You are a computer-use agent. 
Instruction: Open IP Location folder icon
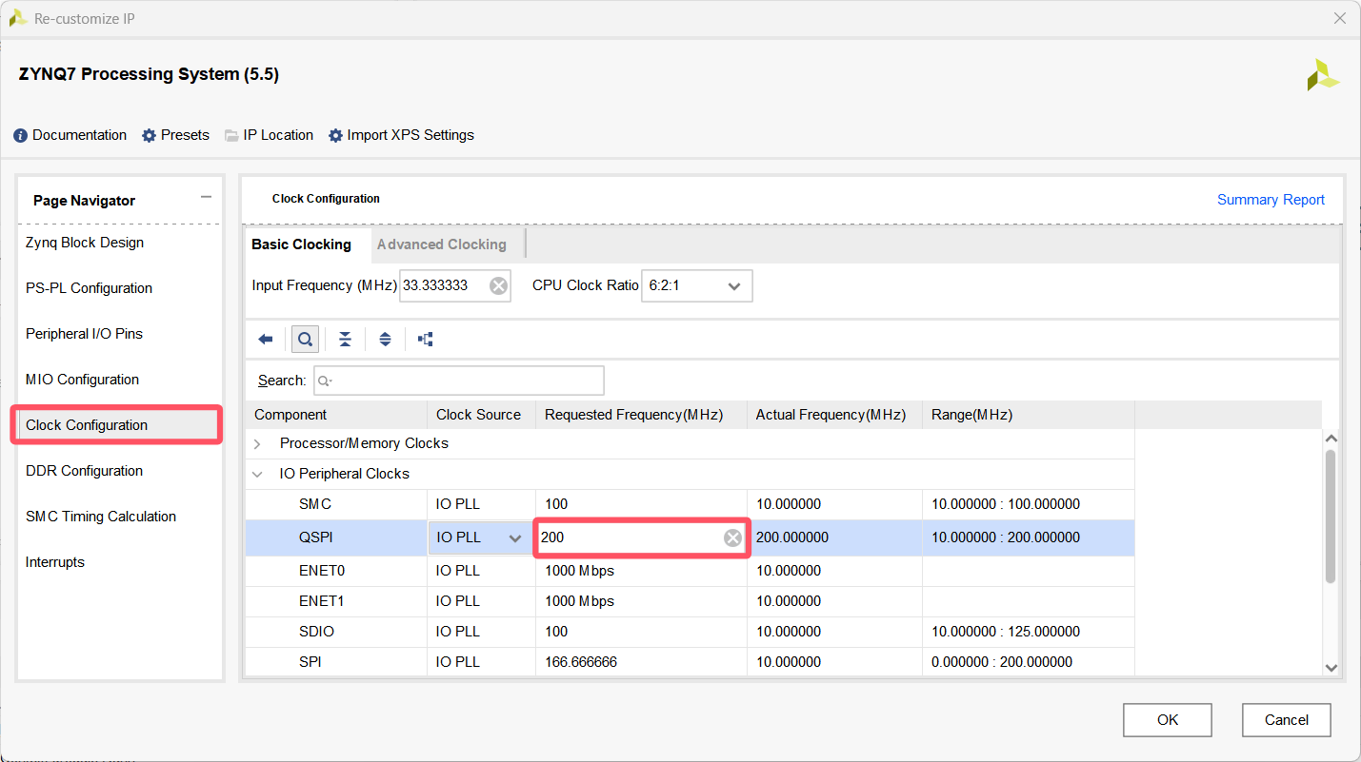pos(231,136)
